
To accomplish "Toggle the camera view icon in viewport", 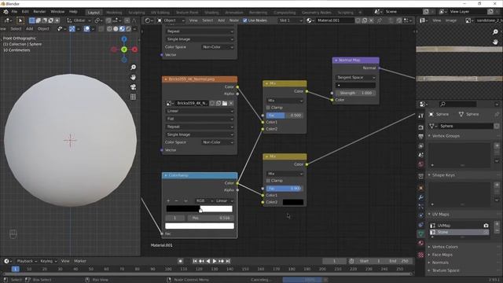I will (x=133, y=87).
